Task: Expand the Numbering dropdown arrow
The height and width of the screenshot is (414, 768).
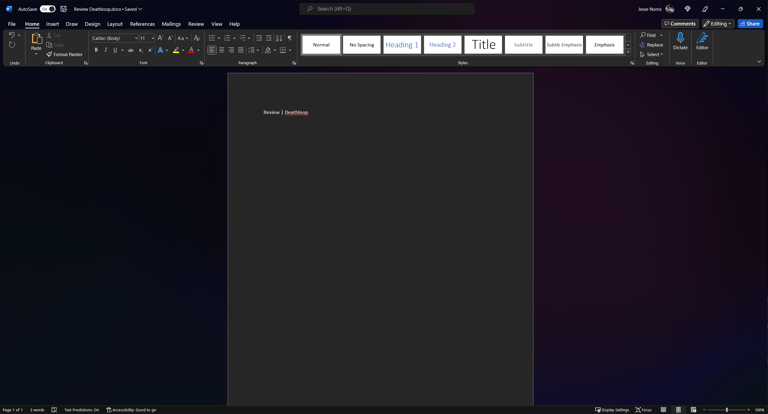Action: pyautogui.click(x=234, y=38)
